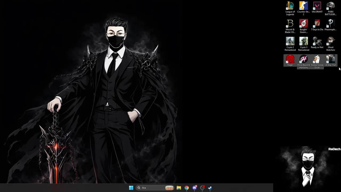341x192 pixels.
Task: Select the Phasmophobia desktop shortcut
Action: 331,25
